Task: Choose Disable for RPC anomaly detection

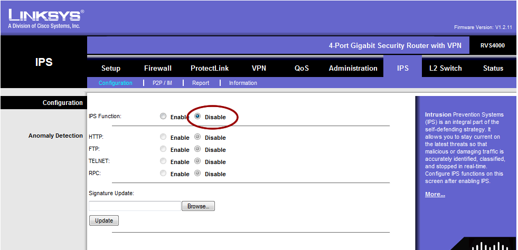Action: (x=197, y=173)
